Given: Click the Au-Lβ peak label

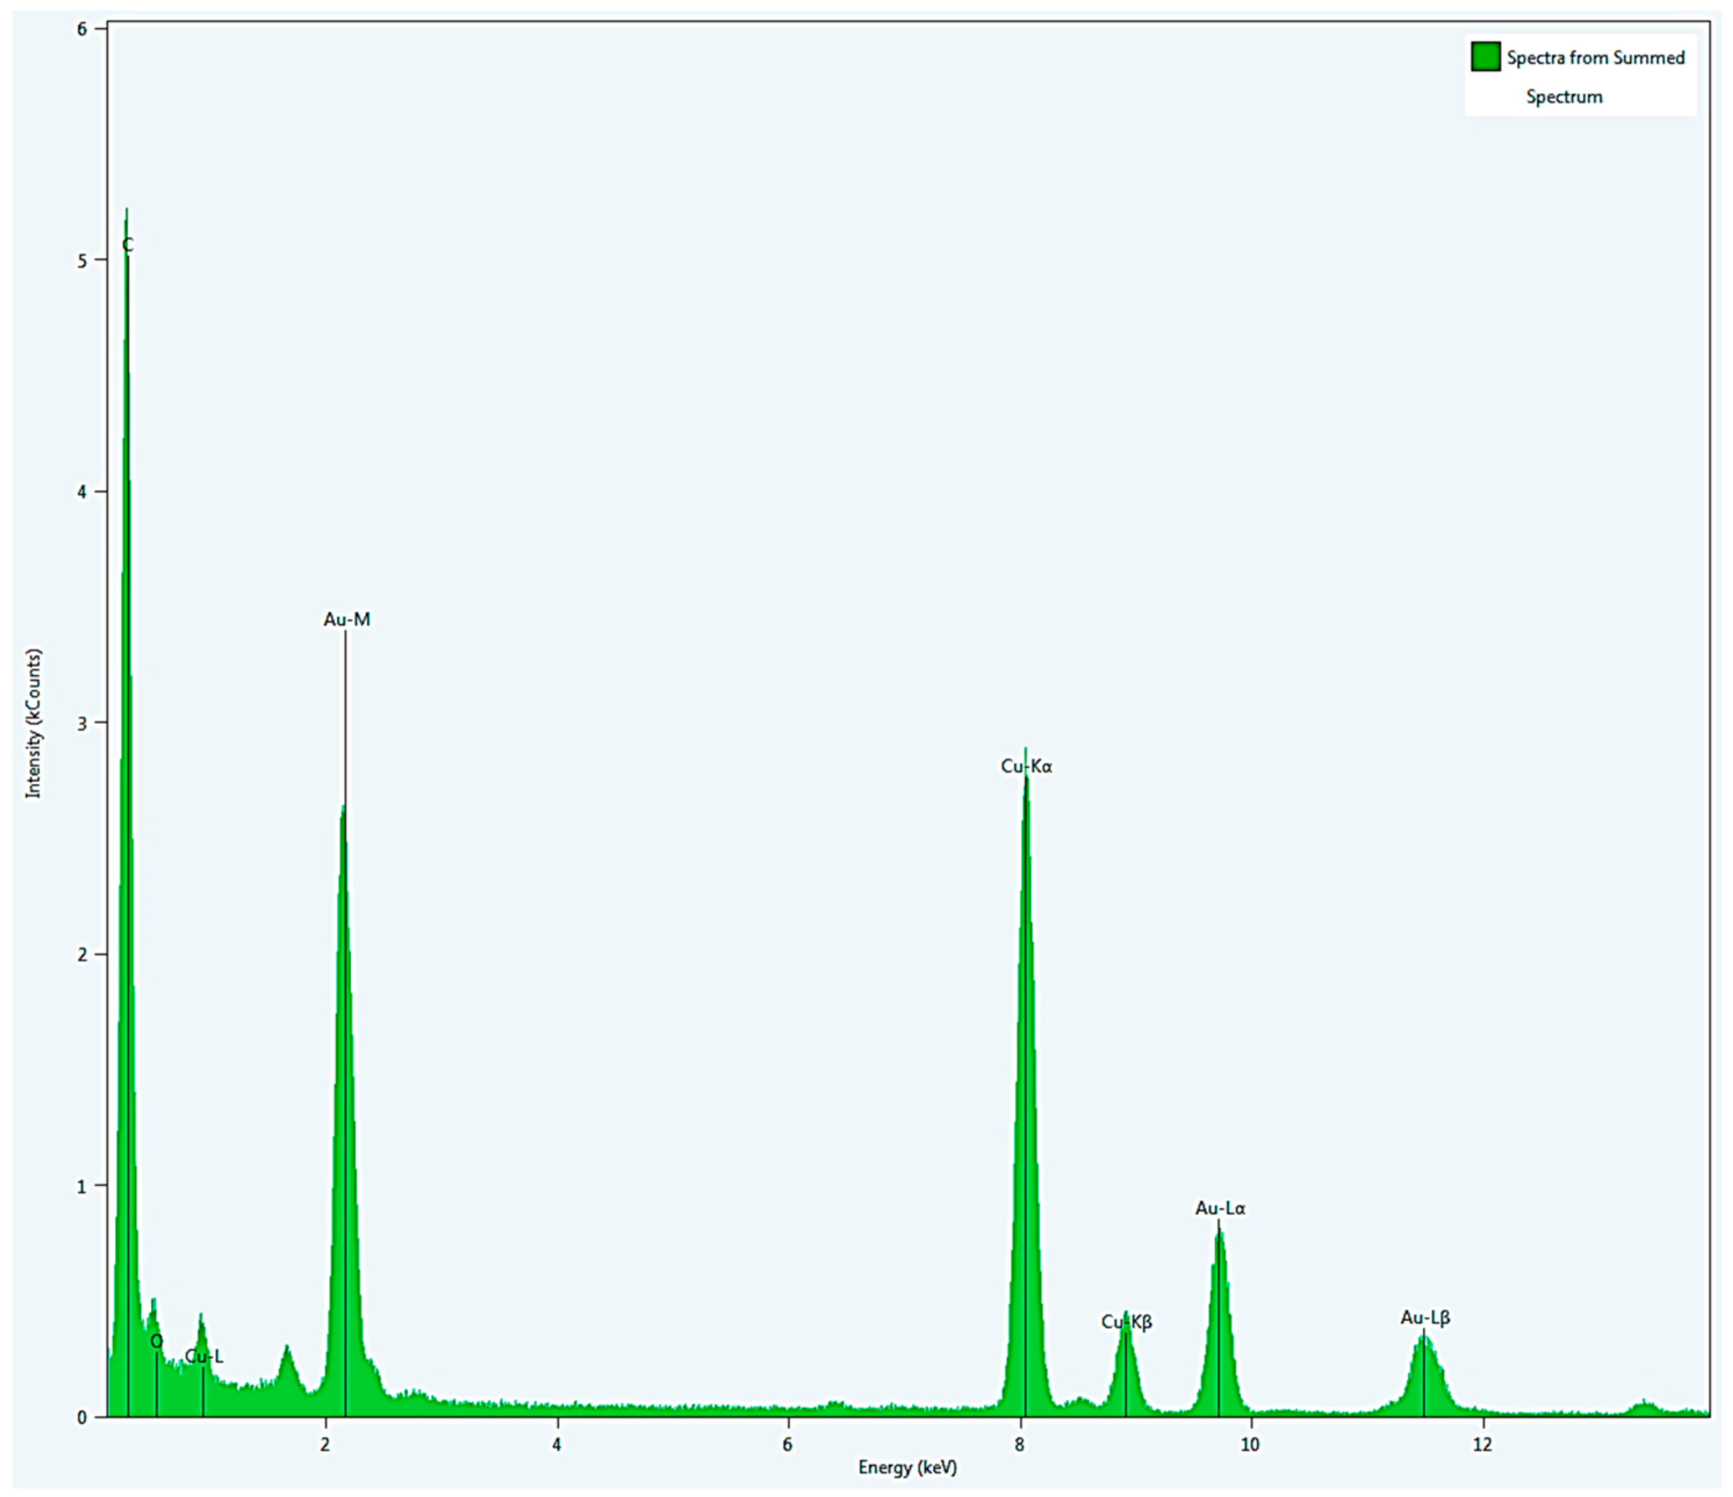Looking at the screenshot, I should 1425,1318.
